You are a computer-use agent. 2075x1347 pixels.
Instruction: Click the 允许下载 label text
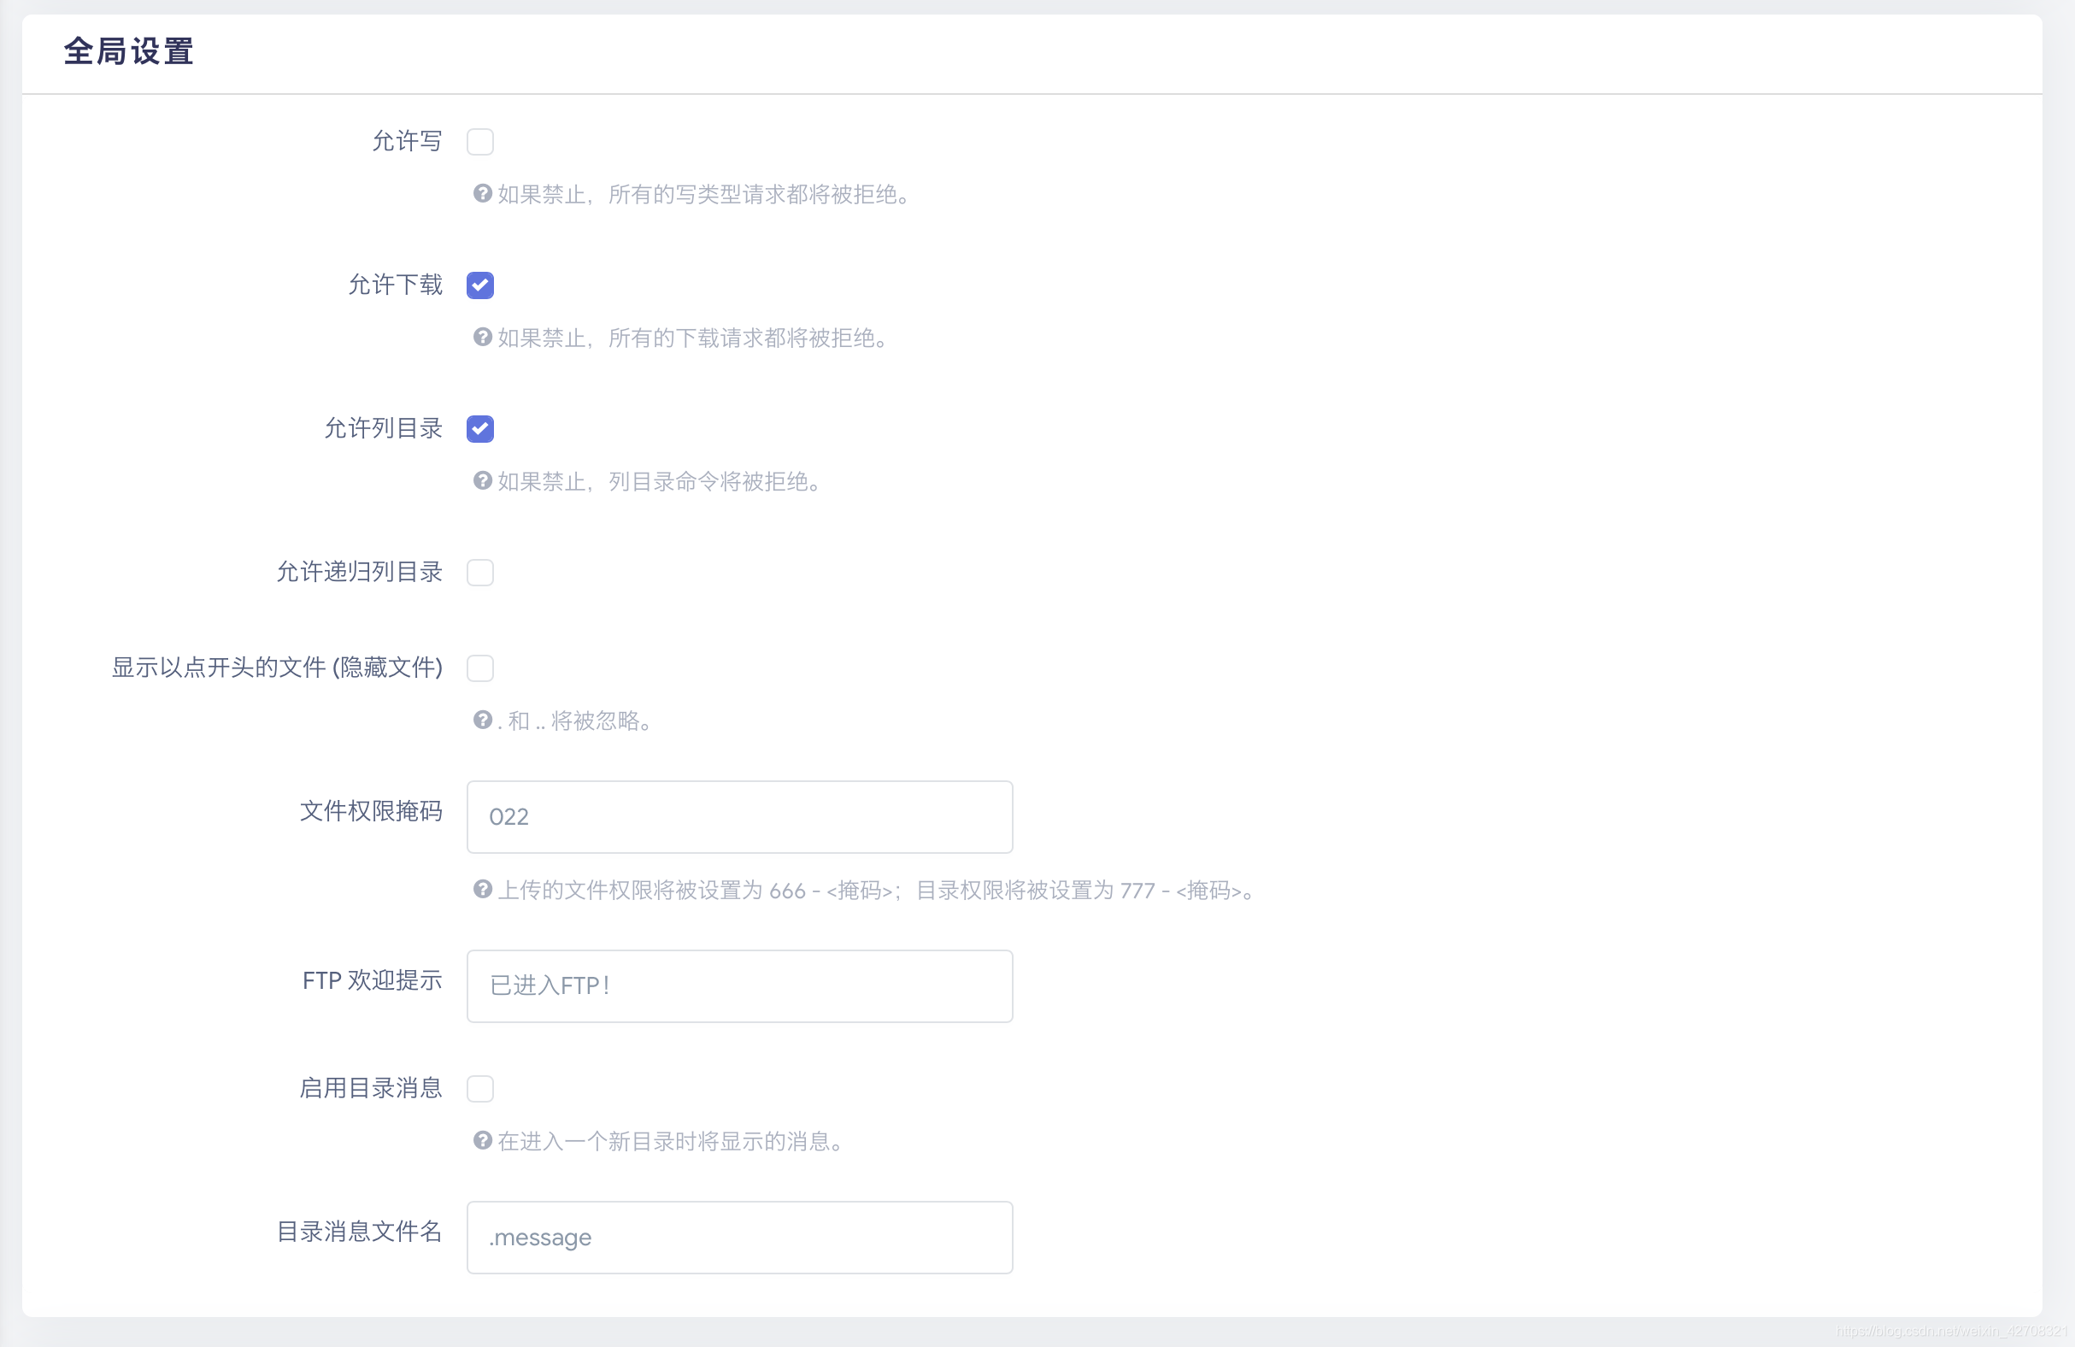tap(395, 285)
